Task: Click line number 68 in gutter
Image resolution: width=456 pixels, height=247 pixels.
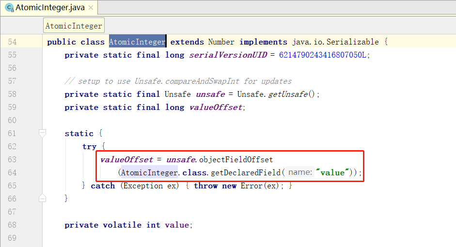Action: coord(12,225)
